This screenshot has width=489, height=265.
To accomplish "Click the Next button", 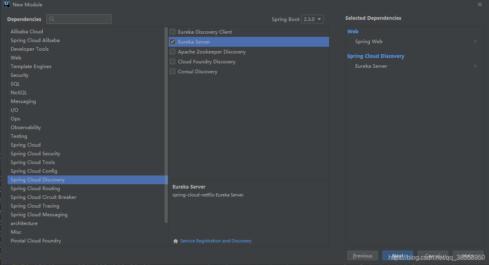I will pos(398,255).
